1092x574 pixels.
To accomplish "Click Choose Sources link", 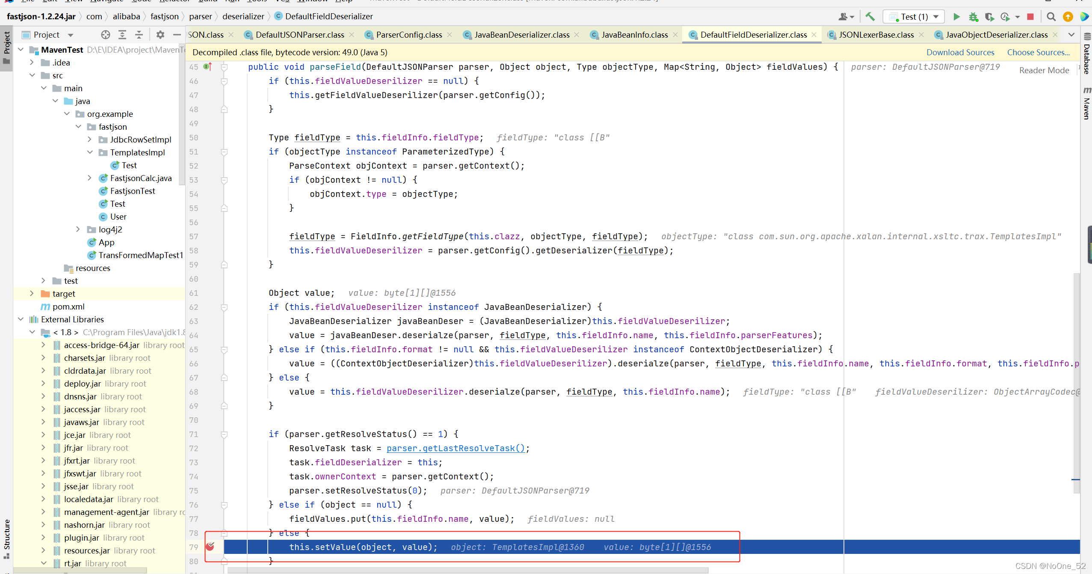I will [1038, 52].
